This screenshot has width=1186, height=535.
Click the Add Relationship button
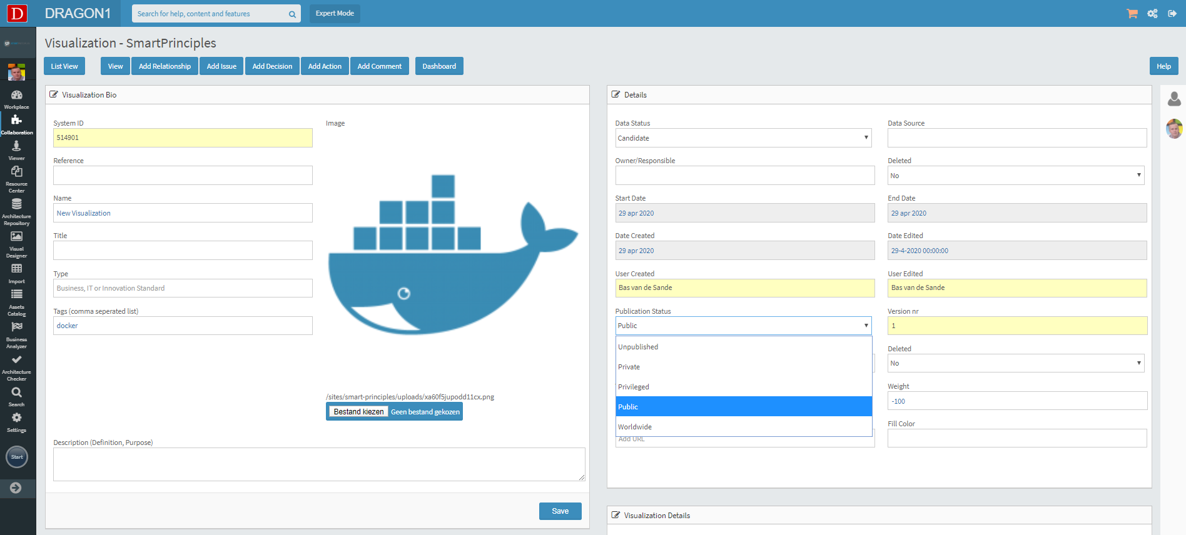tap(165, 66)
